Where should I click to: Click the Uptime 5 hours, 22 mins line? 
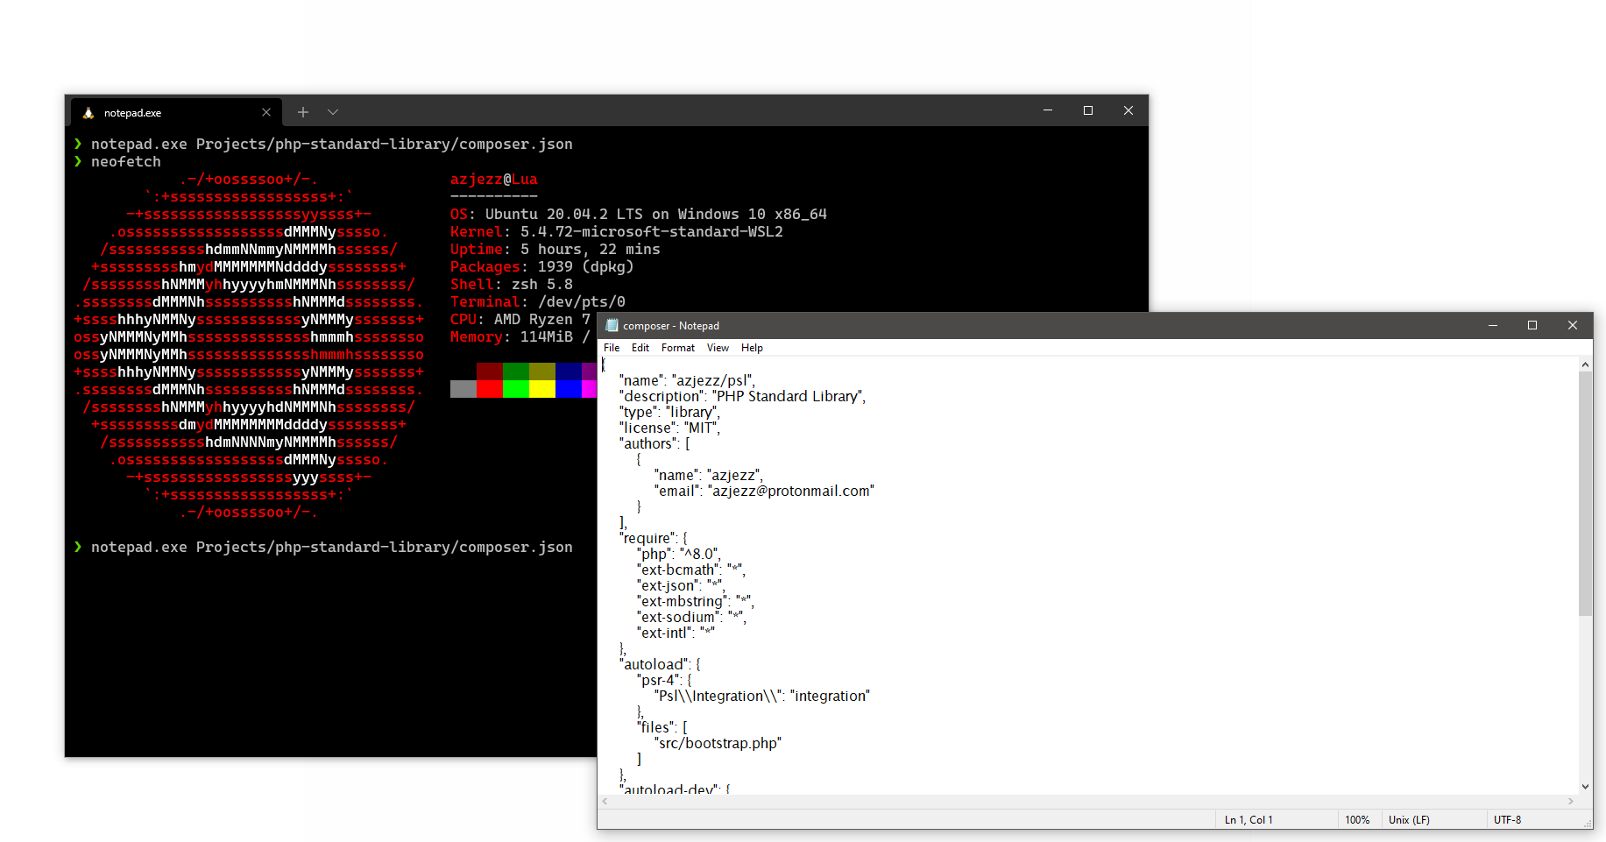pyautogui.click(x=555, y=249)
